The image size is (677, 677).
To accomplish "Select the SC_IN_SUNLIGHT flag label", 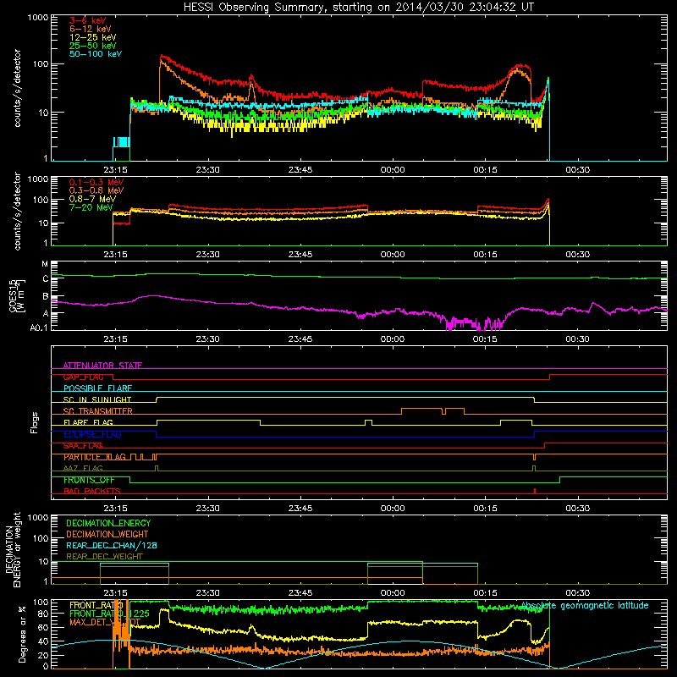I will coord(97,399).
